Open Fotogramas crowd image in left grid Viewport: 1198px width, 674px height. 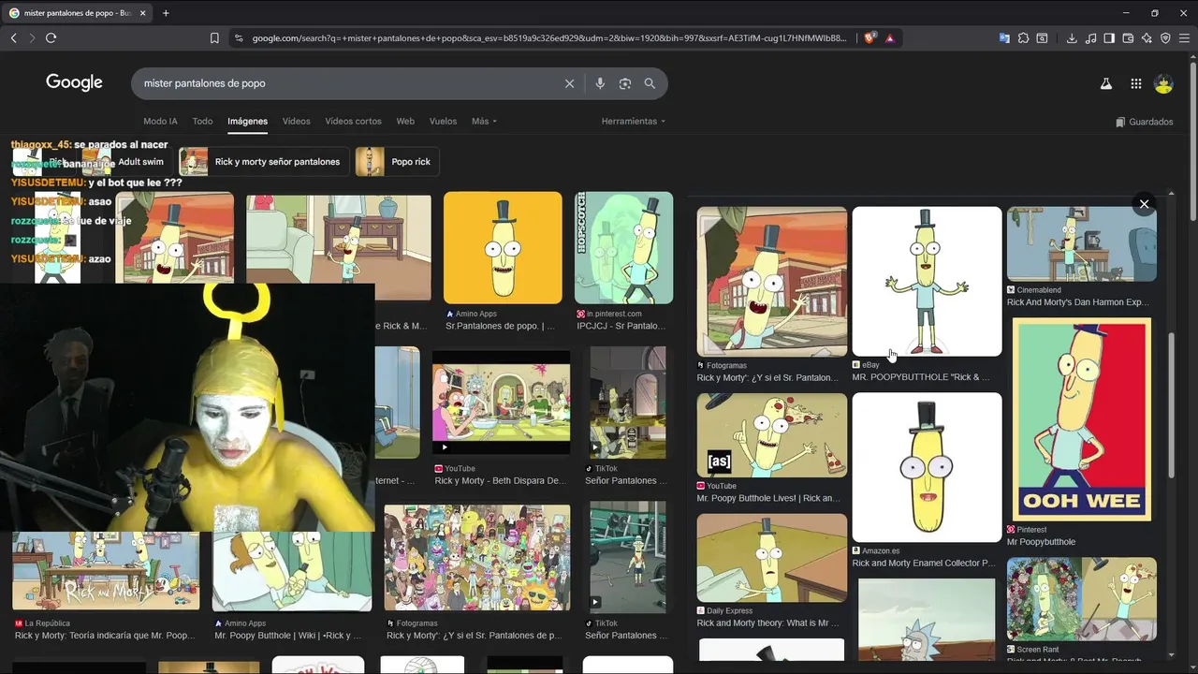[x=477, y=558]
